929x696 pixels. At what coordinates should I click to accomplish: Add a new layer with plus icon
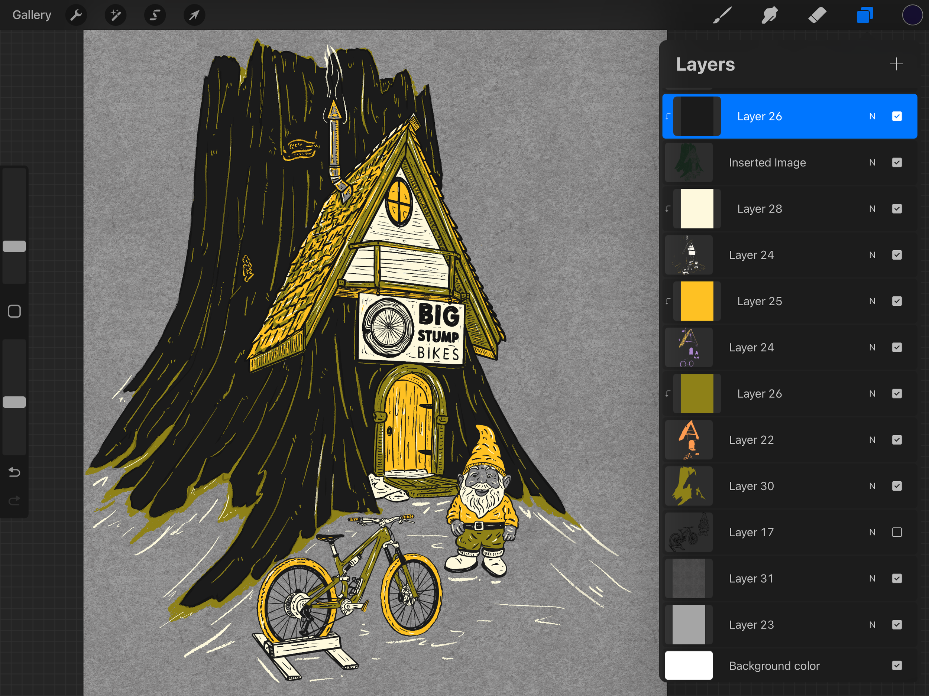pyautogui.click(x=896, y=64)
